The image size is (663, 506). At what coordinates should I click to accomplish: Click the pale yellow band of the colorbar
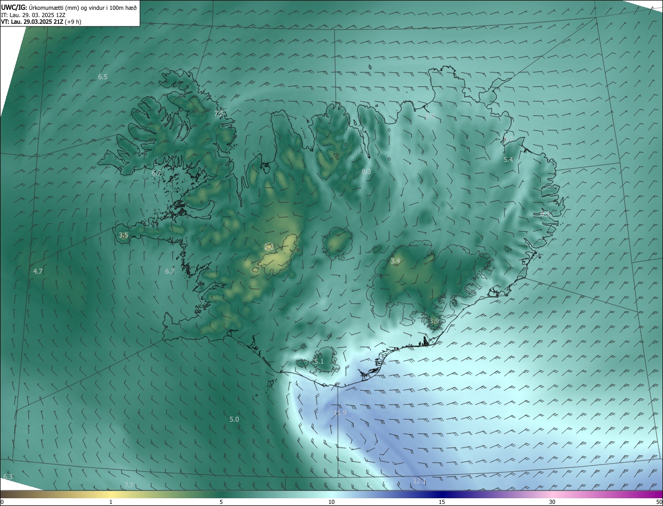pyautogui.click(x=111, y=494)
